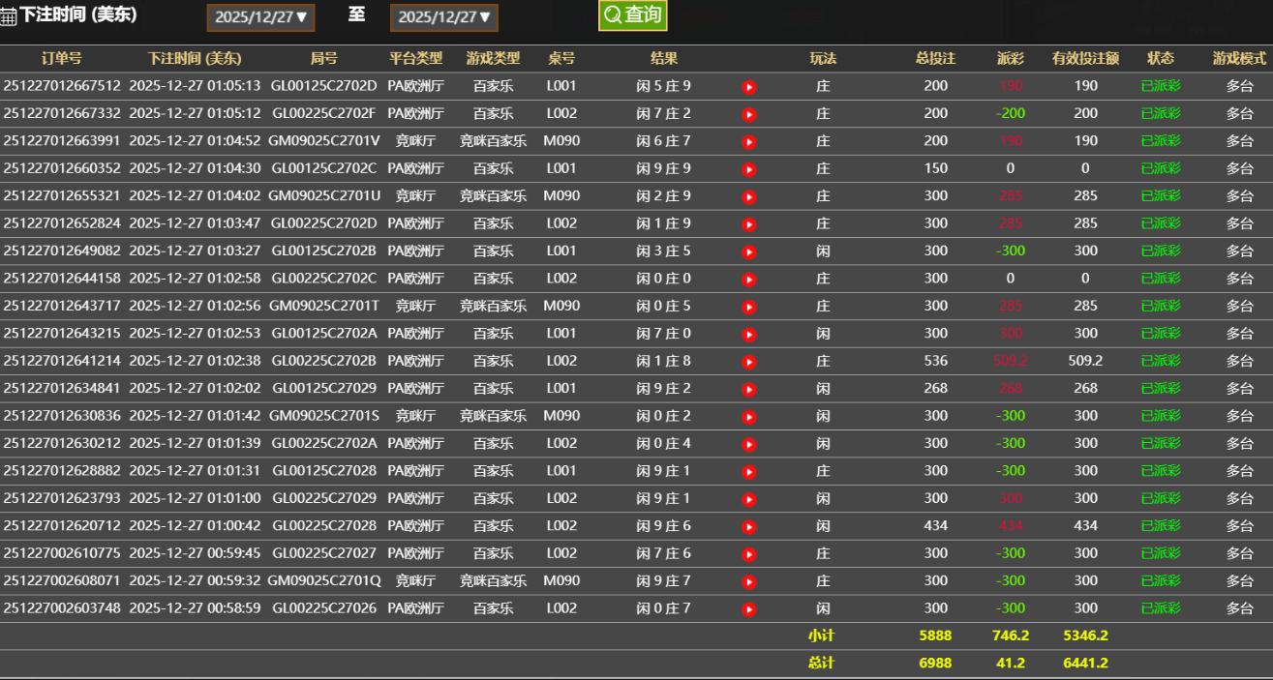The width and height of the screenshot is (1273, 680).
Task: Click the green 查询 search button
Action: [633, 15]
